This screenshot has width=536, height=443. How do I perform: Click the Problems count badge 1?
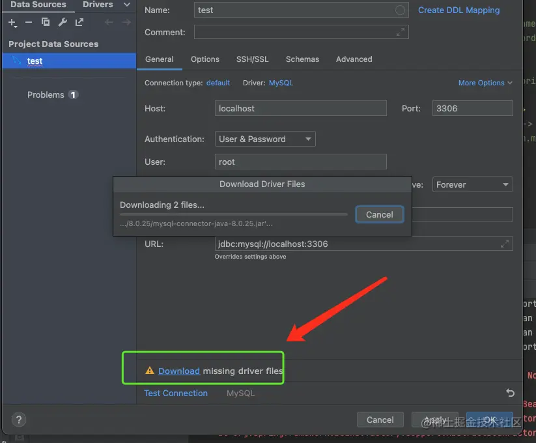(73, 94)
